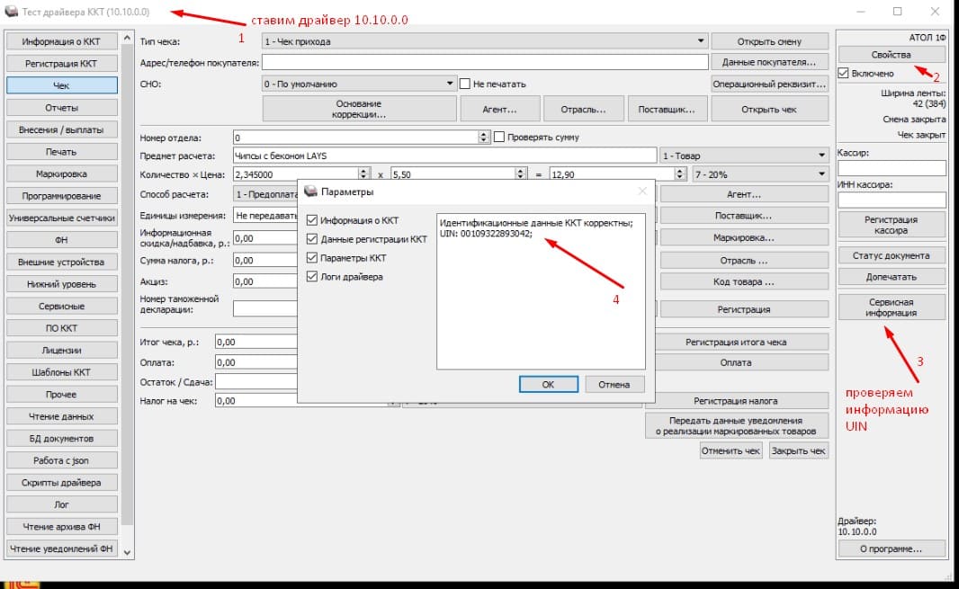Close the Параметры dialog with X
Viewport: 959px width, 589px height.
642,192
